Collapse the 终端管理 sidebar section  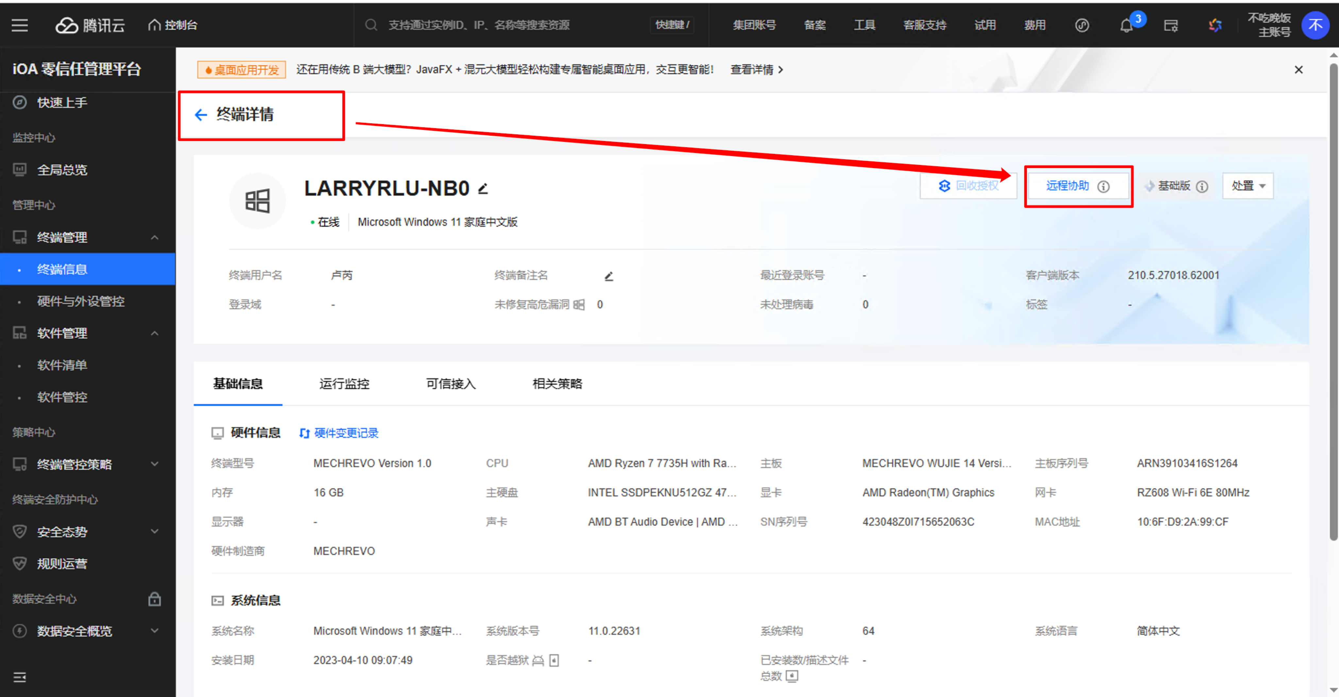pyautogui.click(x=154, y=238)
